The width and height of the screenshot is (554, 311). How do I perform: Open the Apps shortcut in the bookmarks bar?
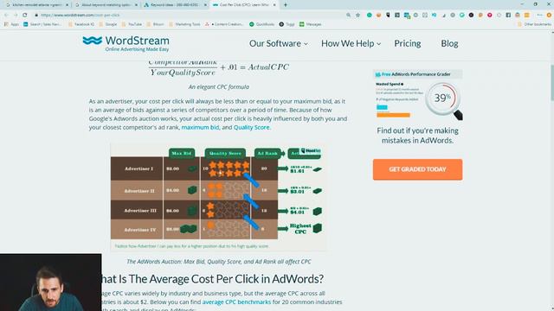[11, 24]
